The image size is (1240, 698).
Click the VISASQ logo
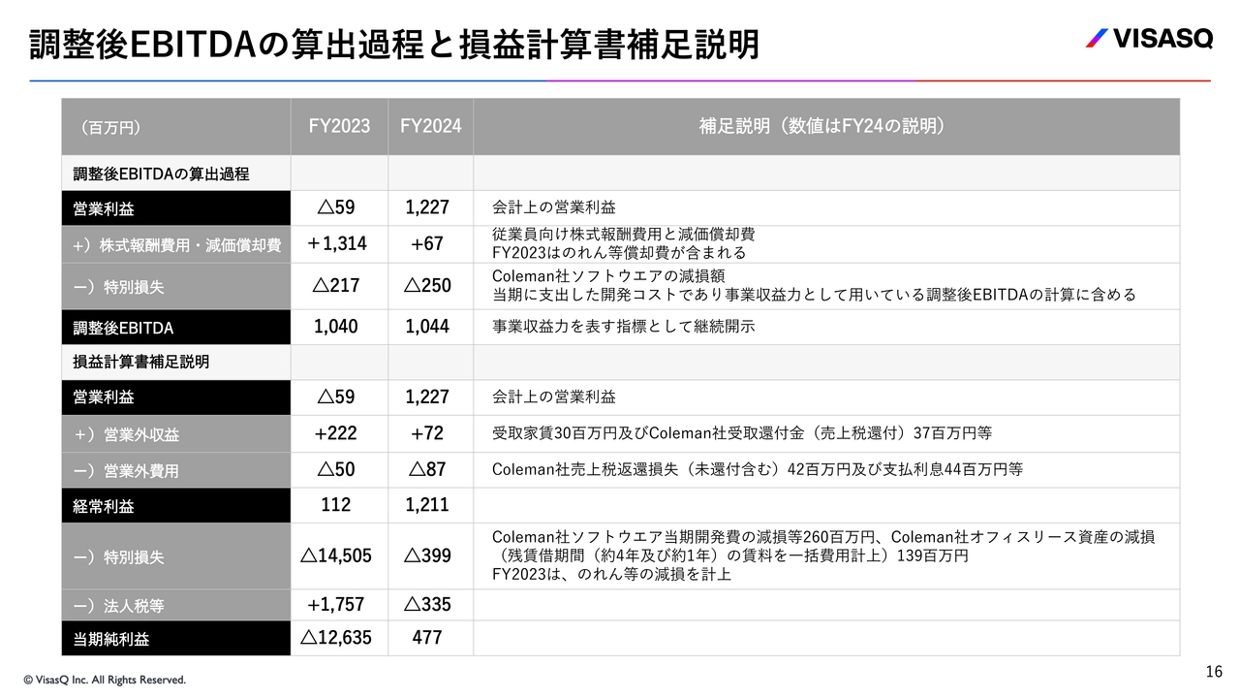coord(1148,39)
